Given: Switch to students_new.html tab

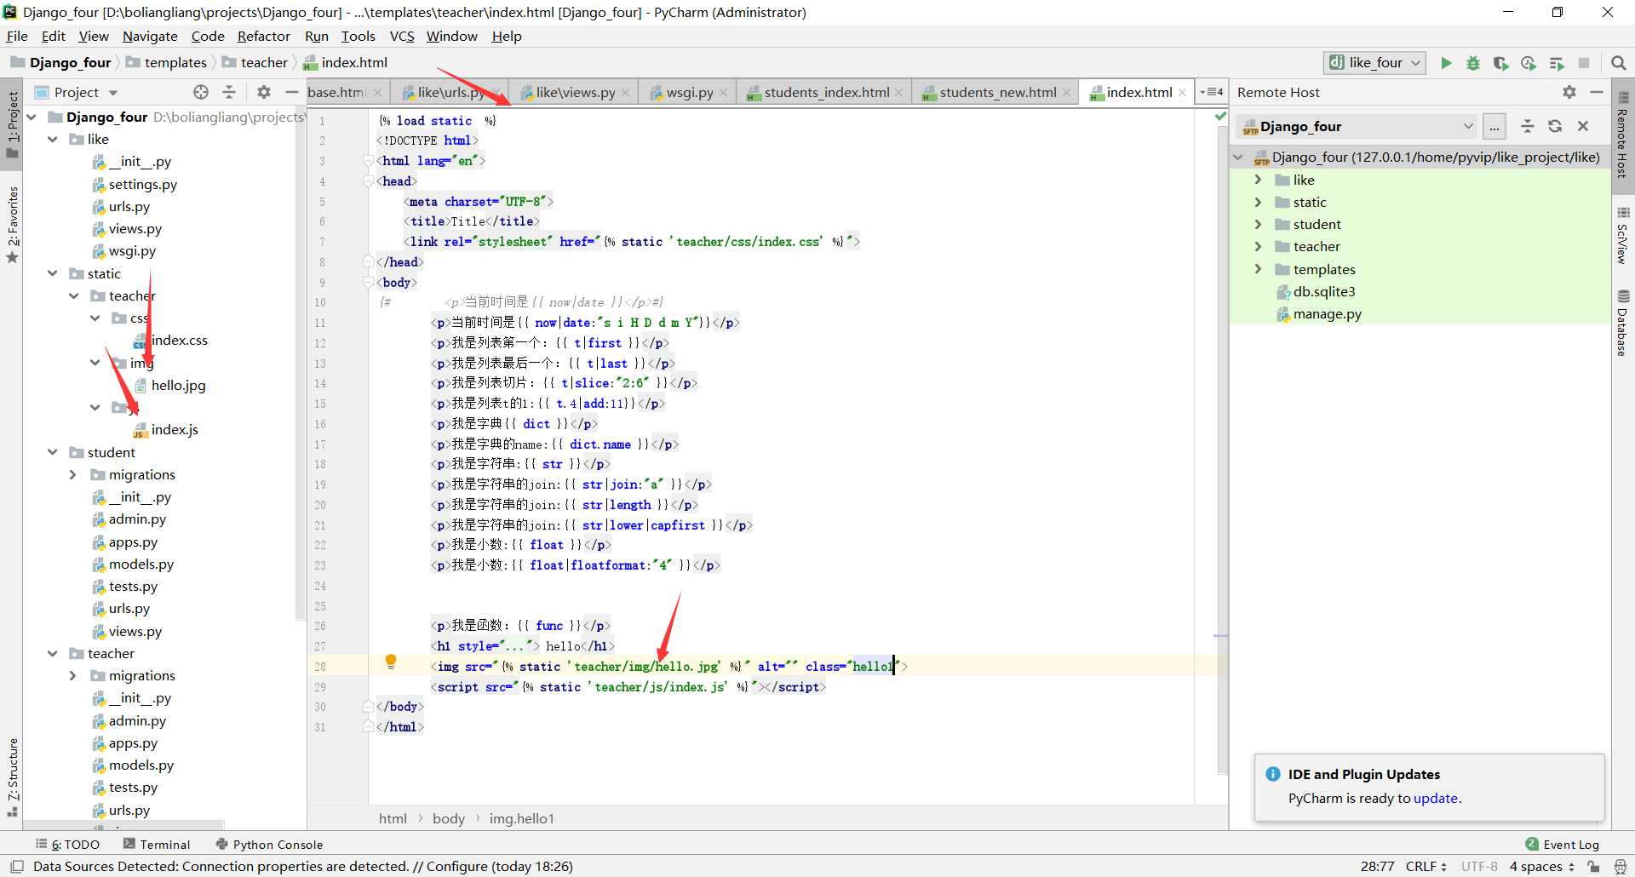Looking at the screenshot, I should tap(997, 92).
